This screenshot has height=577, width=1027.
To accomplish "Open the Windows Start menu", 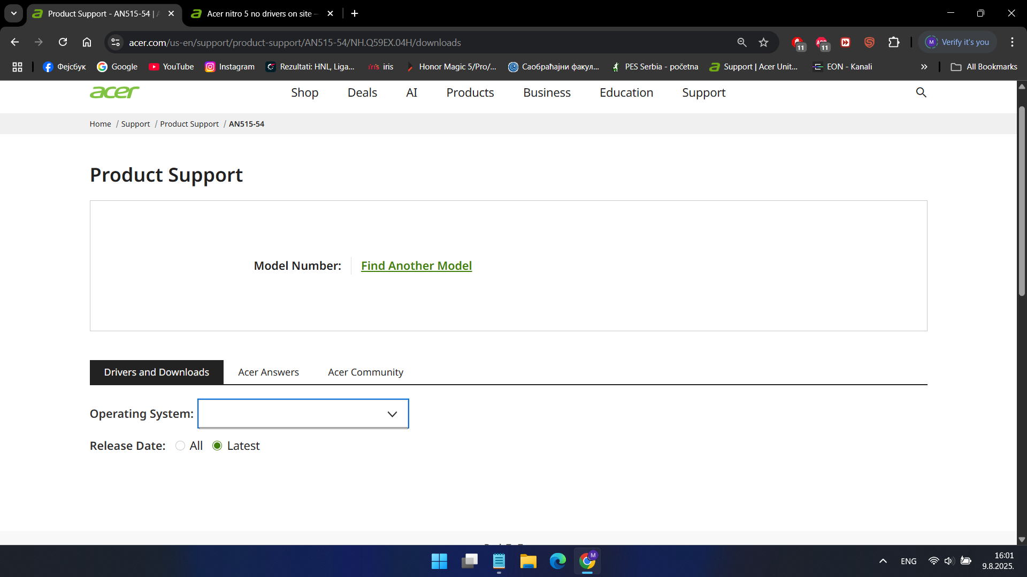I will point(439,561).
